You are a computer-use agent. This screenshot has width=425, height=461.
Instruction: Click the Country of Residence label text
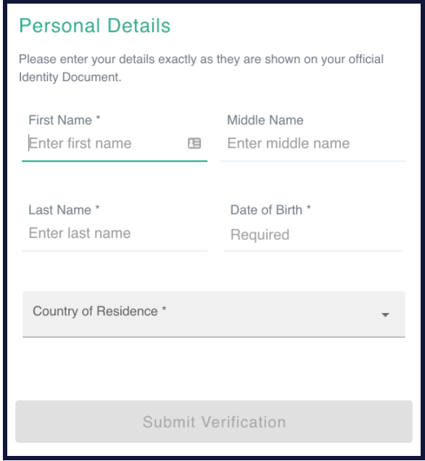(x=95, y=311)
